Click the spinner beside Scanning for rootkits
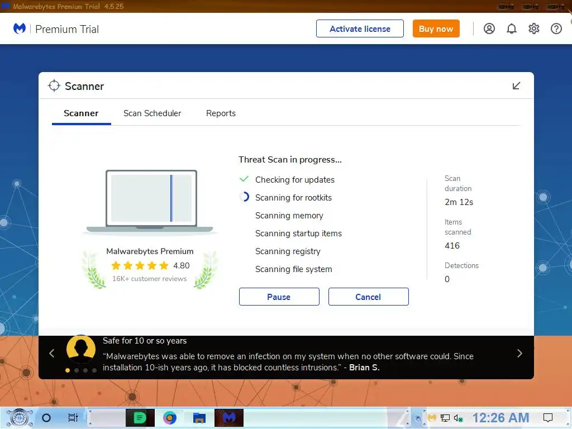The image size is (572, 429). click(x=245, y=197)
